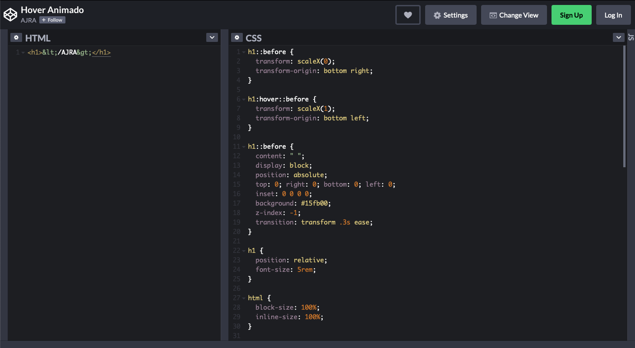Click the green Sign Up button
This screenshot has height=348, width=635.
pos(571,15)
